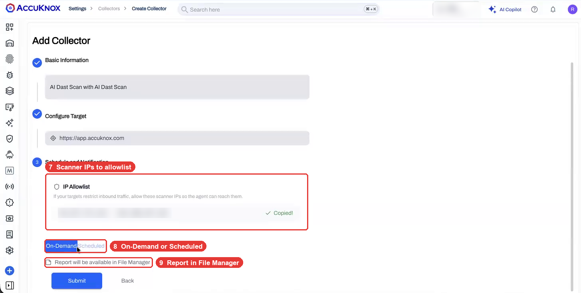Open the settings gear icon in sidebar
Image resolution: width=581 pixels, height=293 pixels.
[10, 250]
